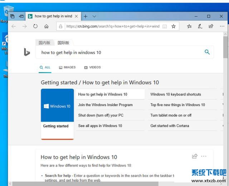Open the Favorites hub icon

tap(189, 26)
